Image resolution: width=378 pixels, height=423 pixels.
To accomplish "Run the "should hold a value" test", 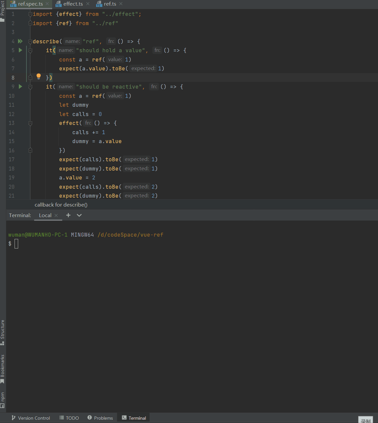I will [20, 50].
